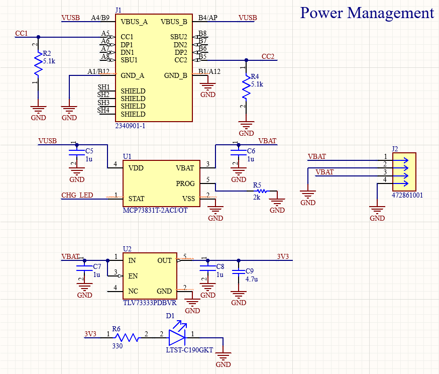Viewport: 439px width, 374px height.
Task: Click the U2 designator label
Action: click(127, 249)
